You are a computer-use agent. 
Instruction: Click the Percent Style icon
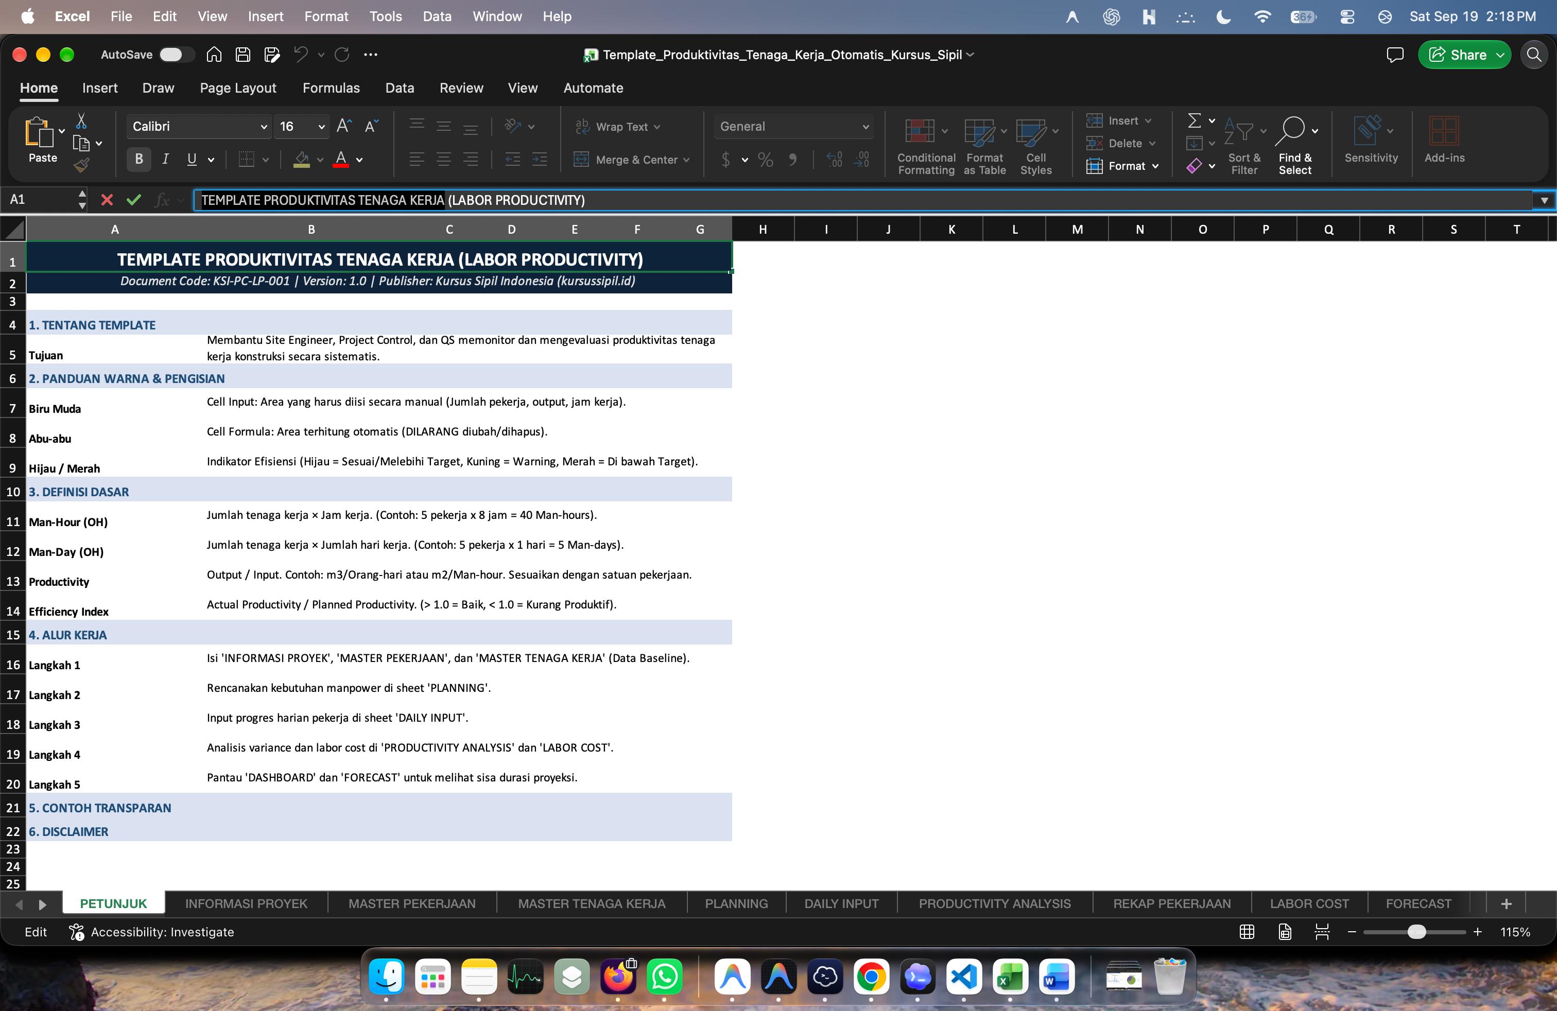pos(766,160)
